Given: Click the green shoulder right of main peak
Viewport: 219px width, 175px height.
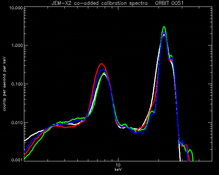Looking at the screenshot, I should (x=171, y=56).
